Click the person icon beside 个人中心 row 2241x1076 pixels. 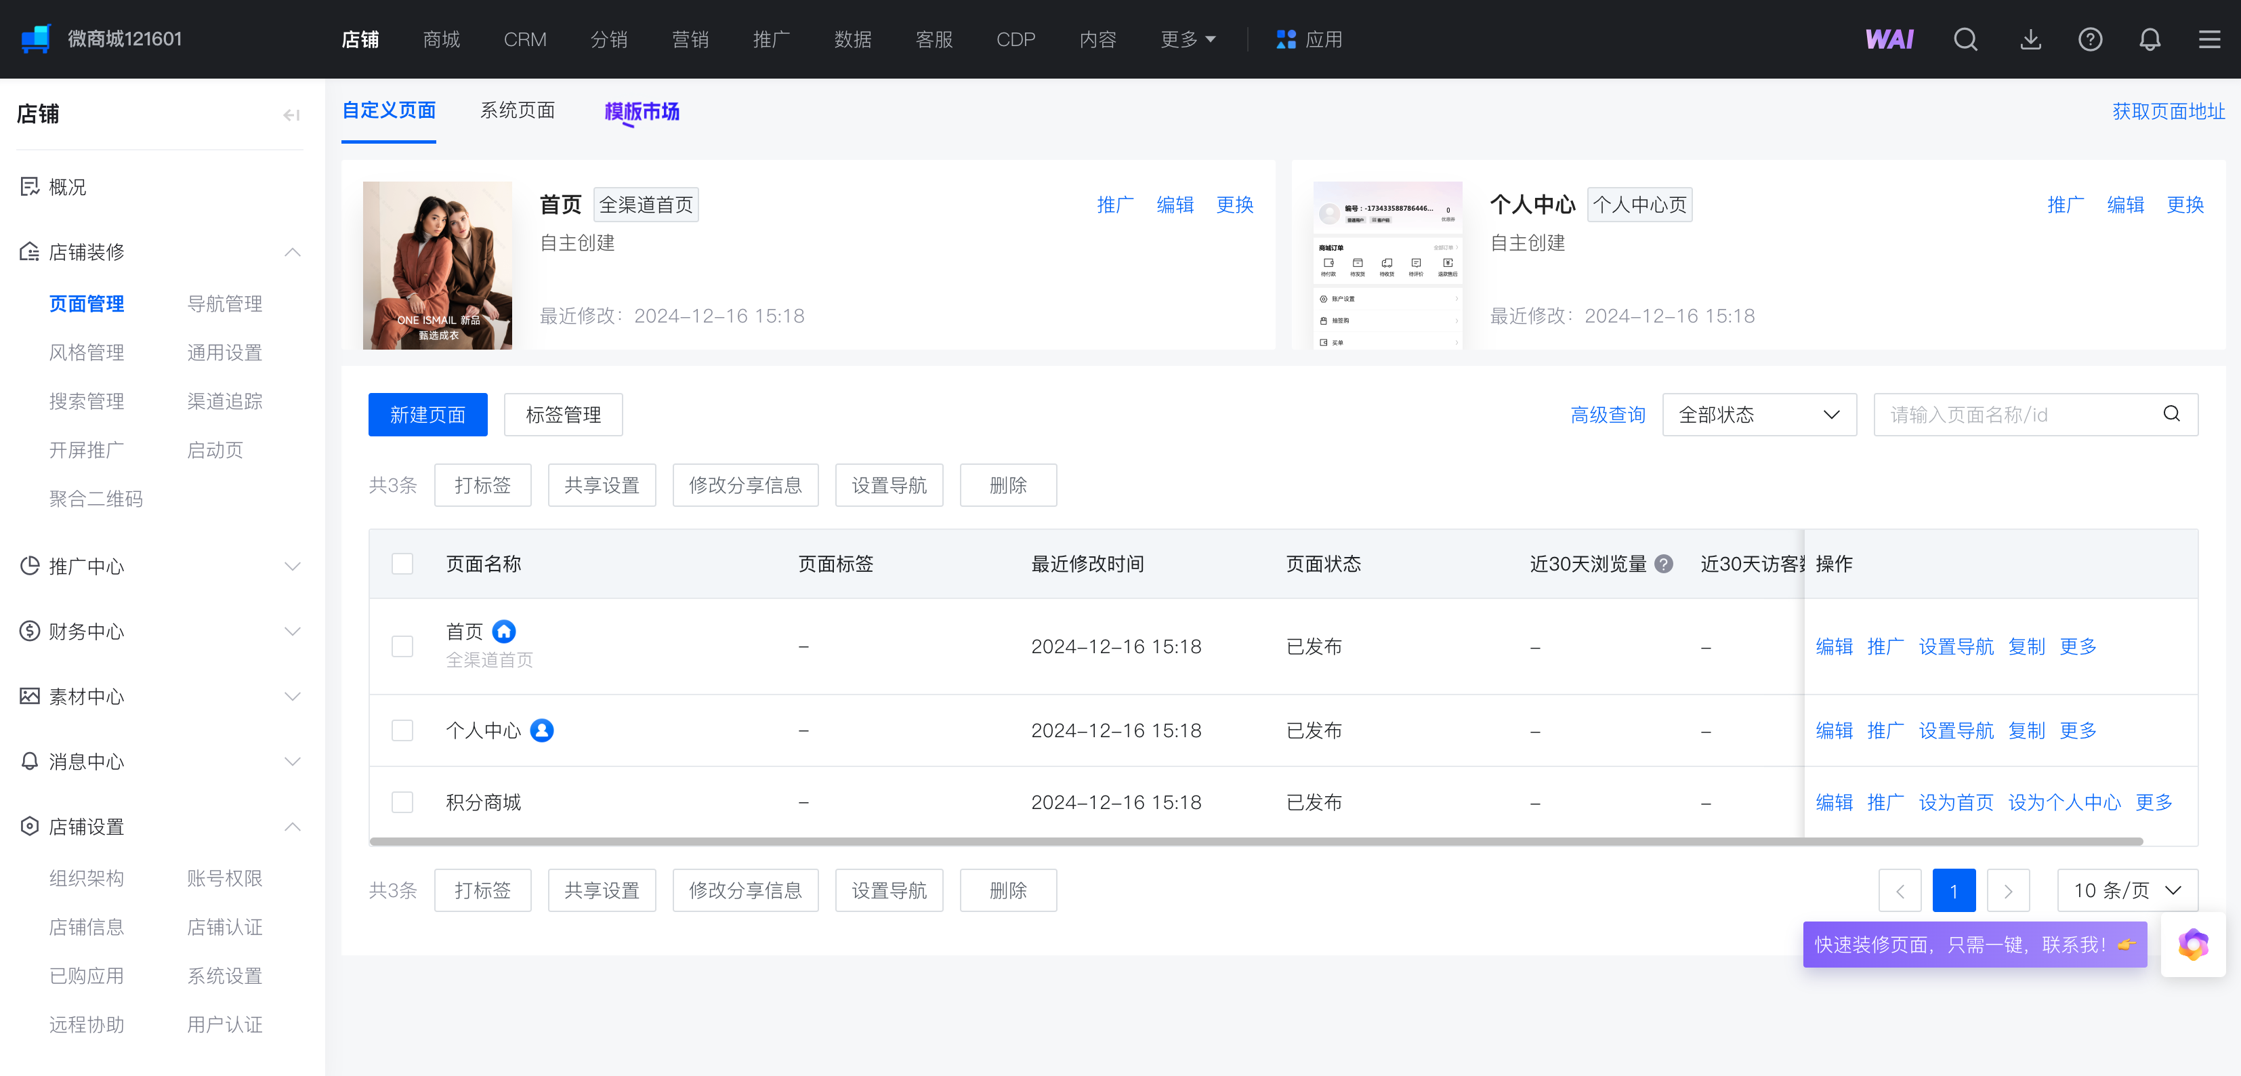click(542, 730)
